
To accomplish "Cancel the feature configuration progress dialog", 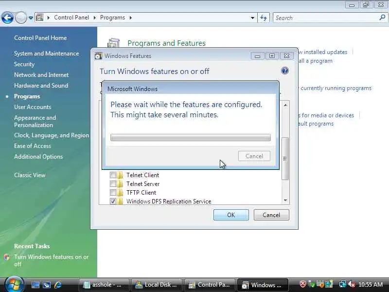I will (254, 156).
